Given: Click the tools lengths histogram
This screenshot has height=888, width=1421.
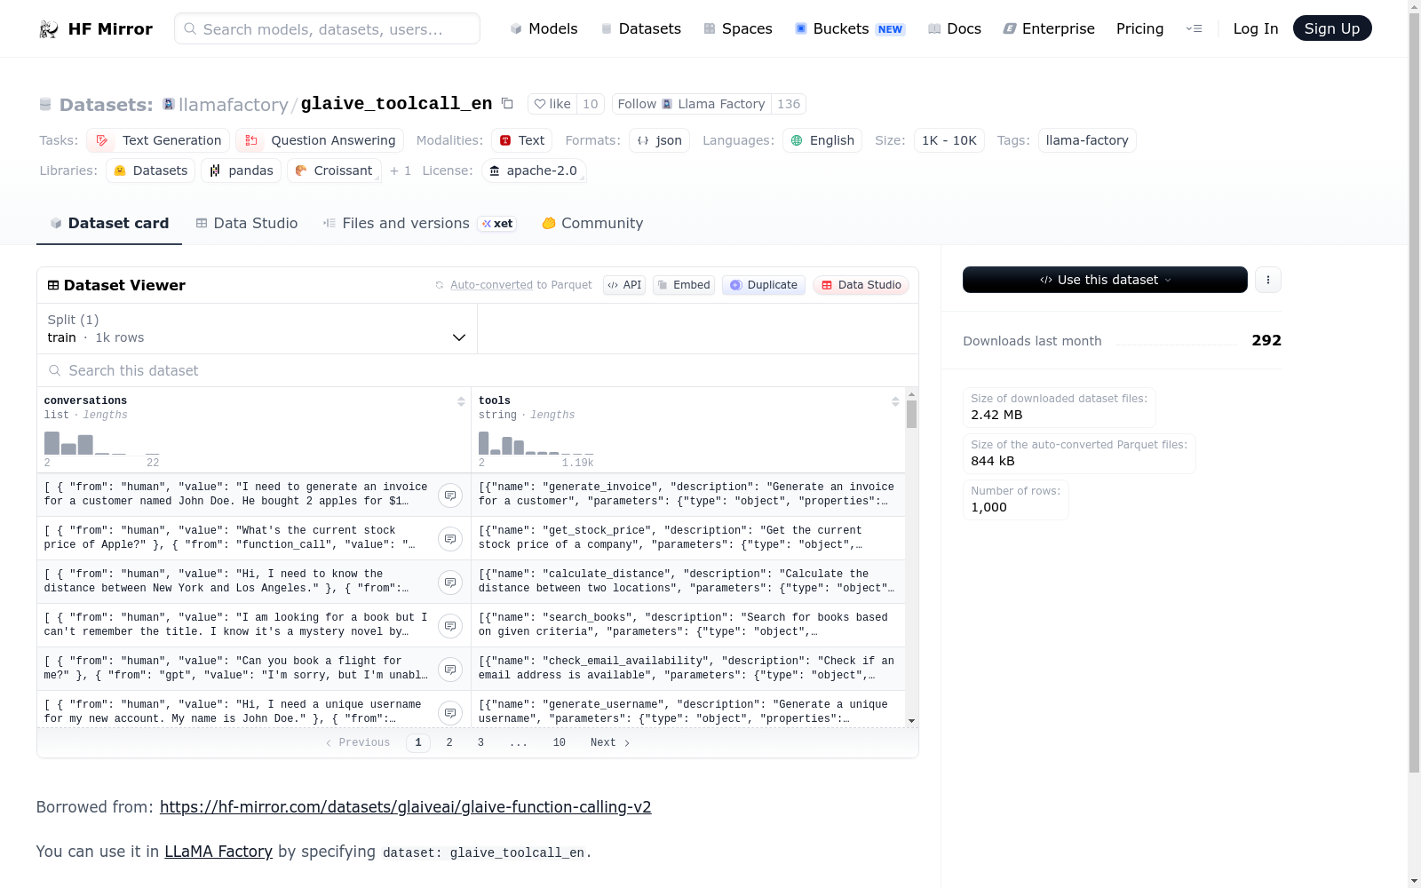Looking at the screenshot, I should pyautogui.click(x=536, y=443).
